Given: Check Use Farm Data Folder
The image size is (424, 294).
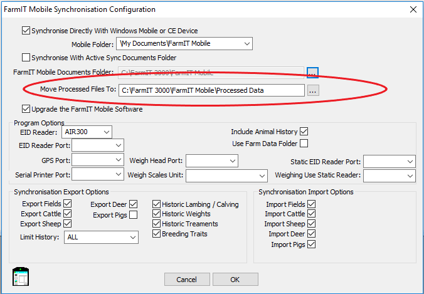Looking at the screenshot, I should [304, 143].
